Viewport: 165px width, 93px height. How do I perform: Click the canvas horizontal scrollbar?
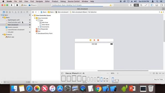[x=123, y=71]
